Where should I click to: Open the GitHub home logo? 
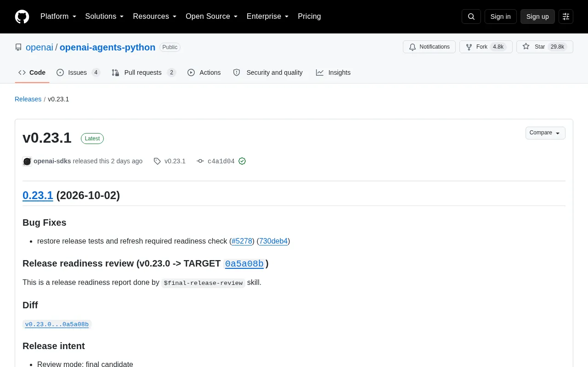point(22,17)
